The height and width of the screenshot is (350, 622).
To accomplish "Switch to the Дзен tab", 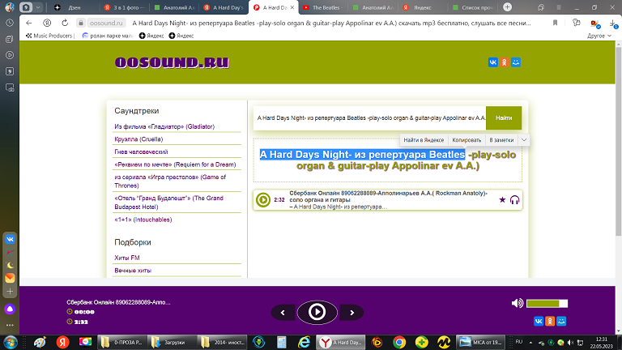I will pos(74,7).
